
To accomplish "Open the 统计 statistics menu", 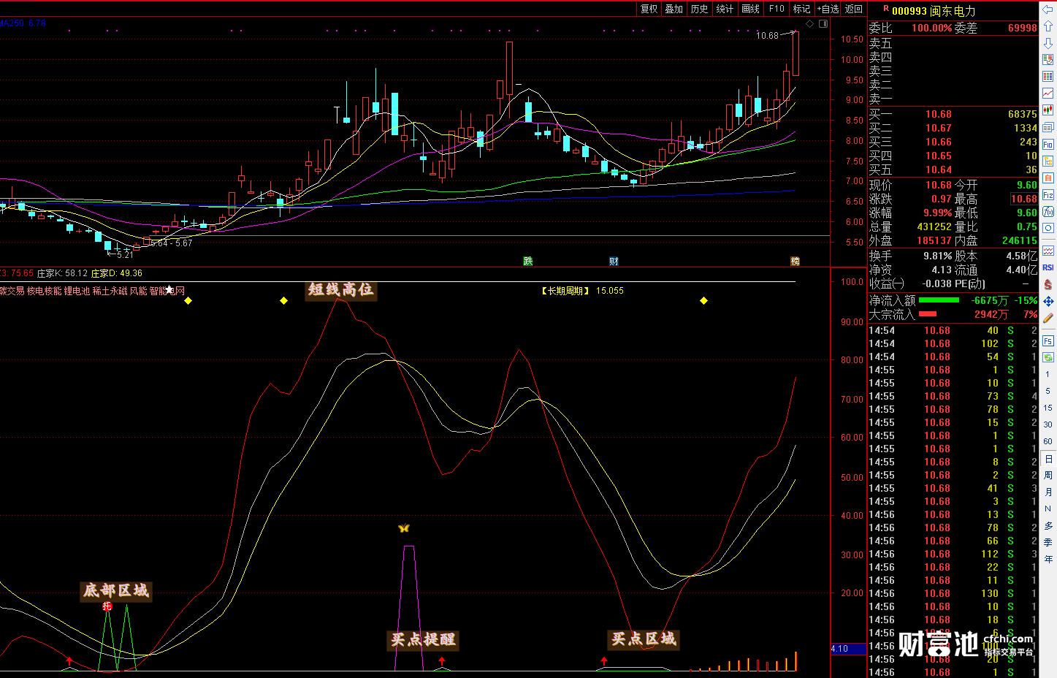I will click(725, 9).
